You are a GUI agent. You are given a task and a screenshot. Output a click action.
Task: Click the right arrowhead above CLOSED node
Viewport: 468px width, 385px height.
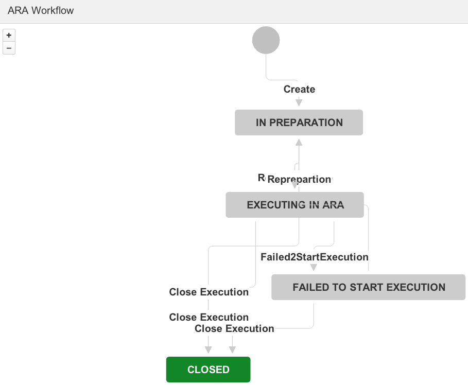tap(233, 349)
